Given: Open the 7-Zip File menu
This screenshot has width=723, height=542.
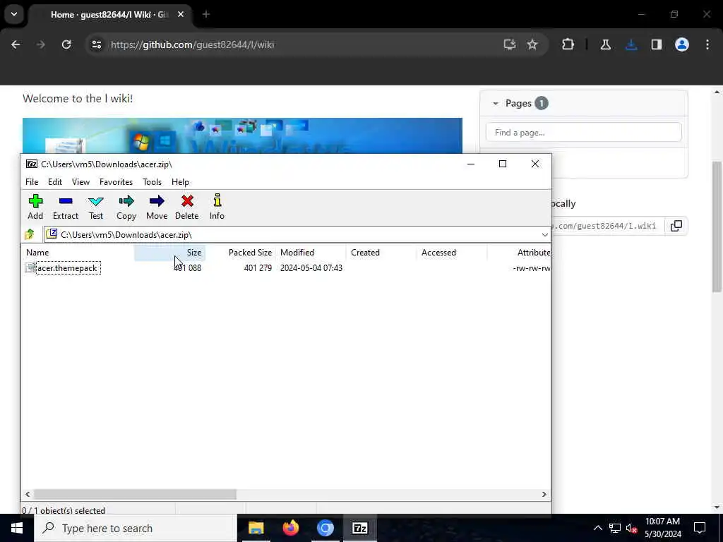Looking at the screenshot, I should pyautogui.click(x=32, y=182).
